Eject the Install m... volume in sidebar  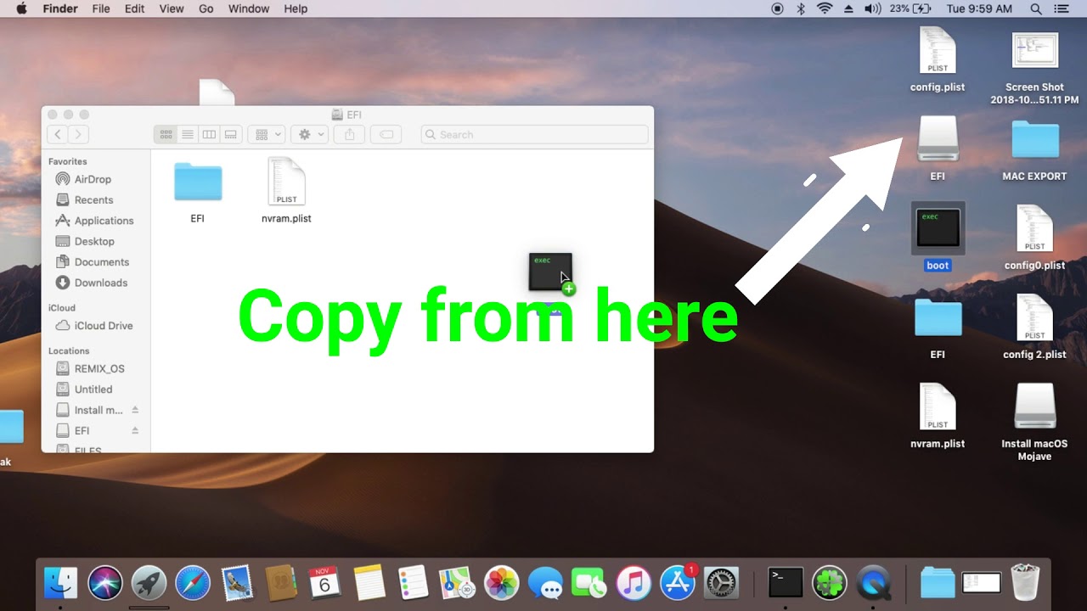pyautogui.click(x=135, y=410)
